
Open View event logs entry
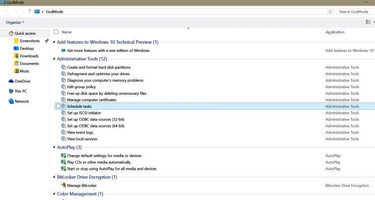click(80, 132)
